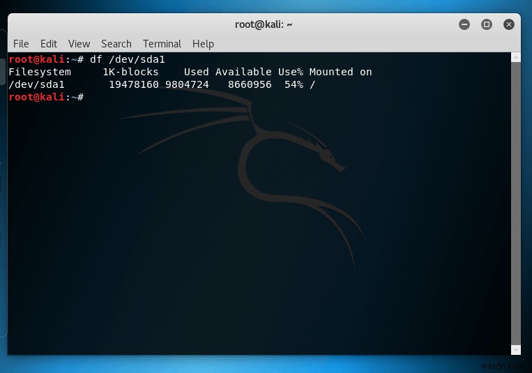Viewport: 532px width, 373px height.
Task: Click the '/dev/sda1' filesystem entry in output
Action: click(37, 84)
